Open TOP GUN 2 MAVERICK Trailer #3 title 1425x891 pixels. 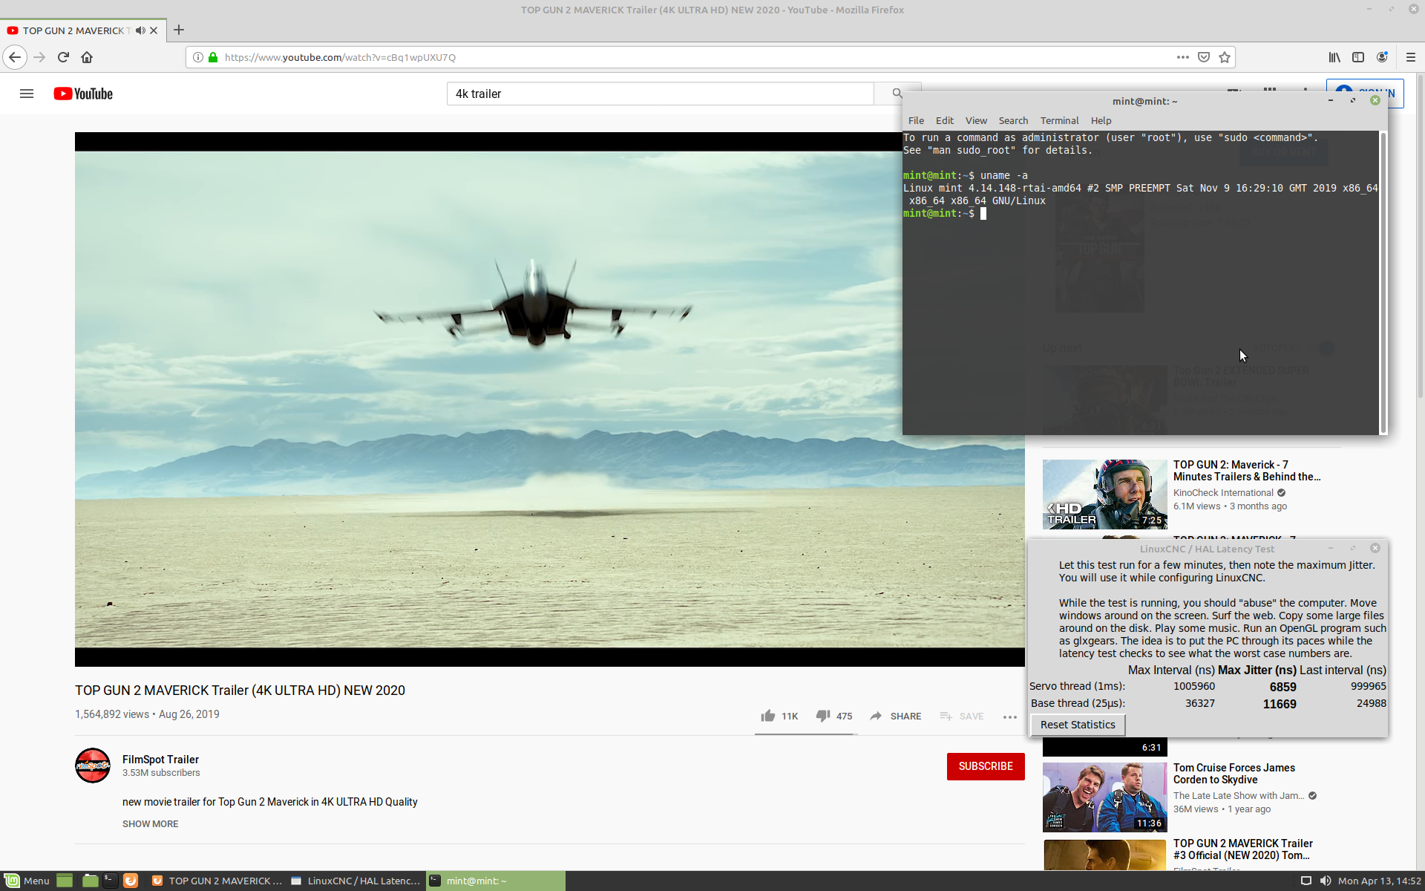click(1242, 849)
